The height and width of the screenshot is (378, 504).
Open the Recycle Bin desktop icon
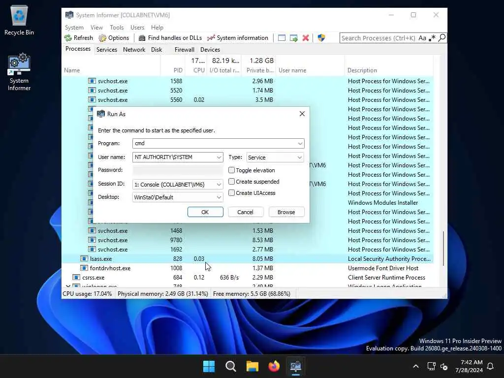coord(19,20)
